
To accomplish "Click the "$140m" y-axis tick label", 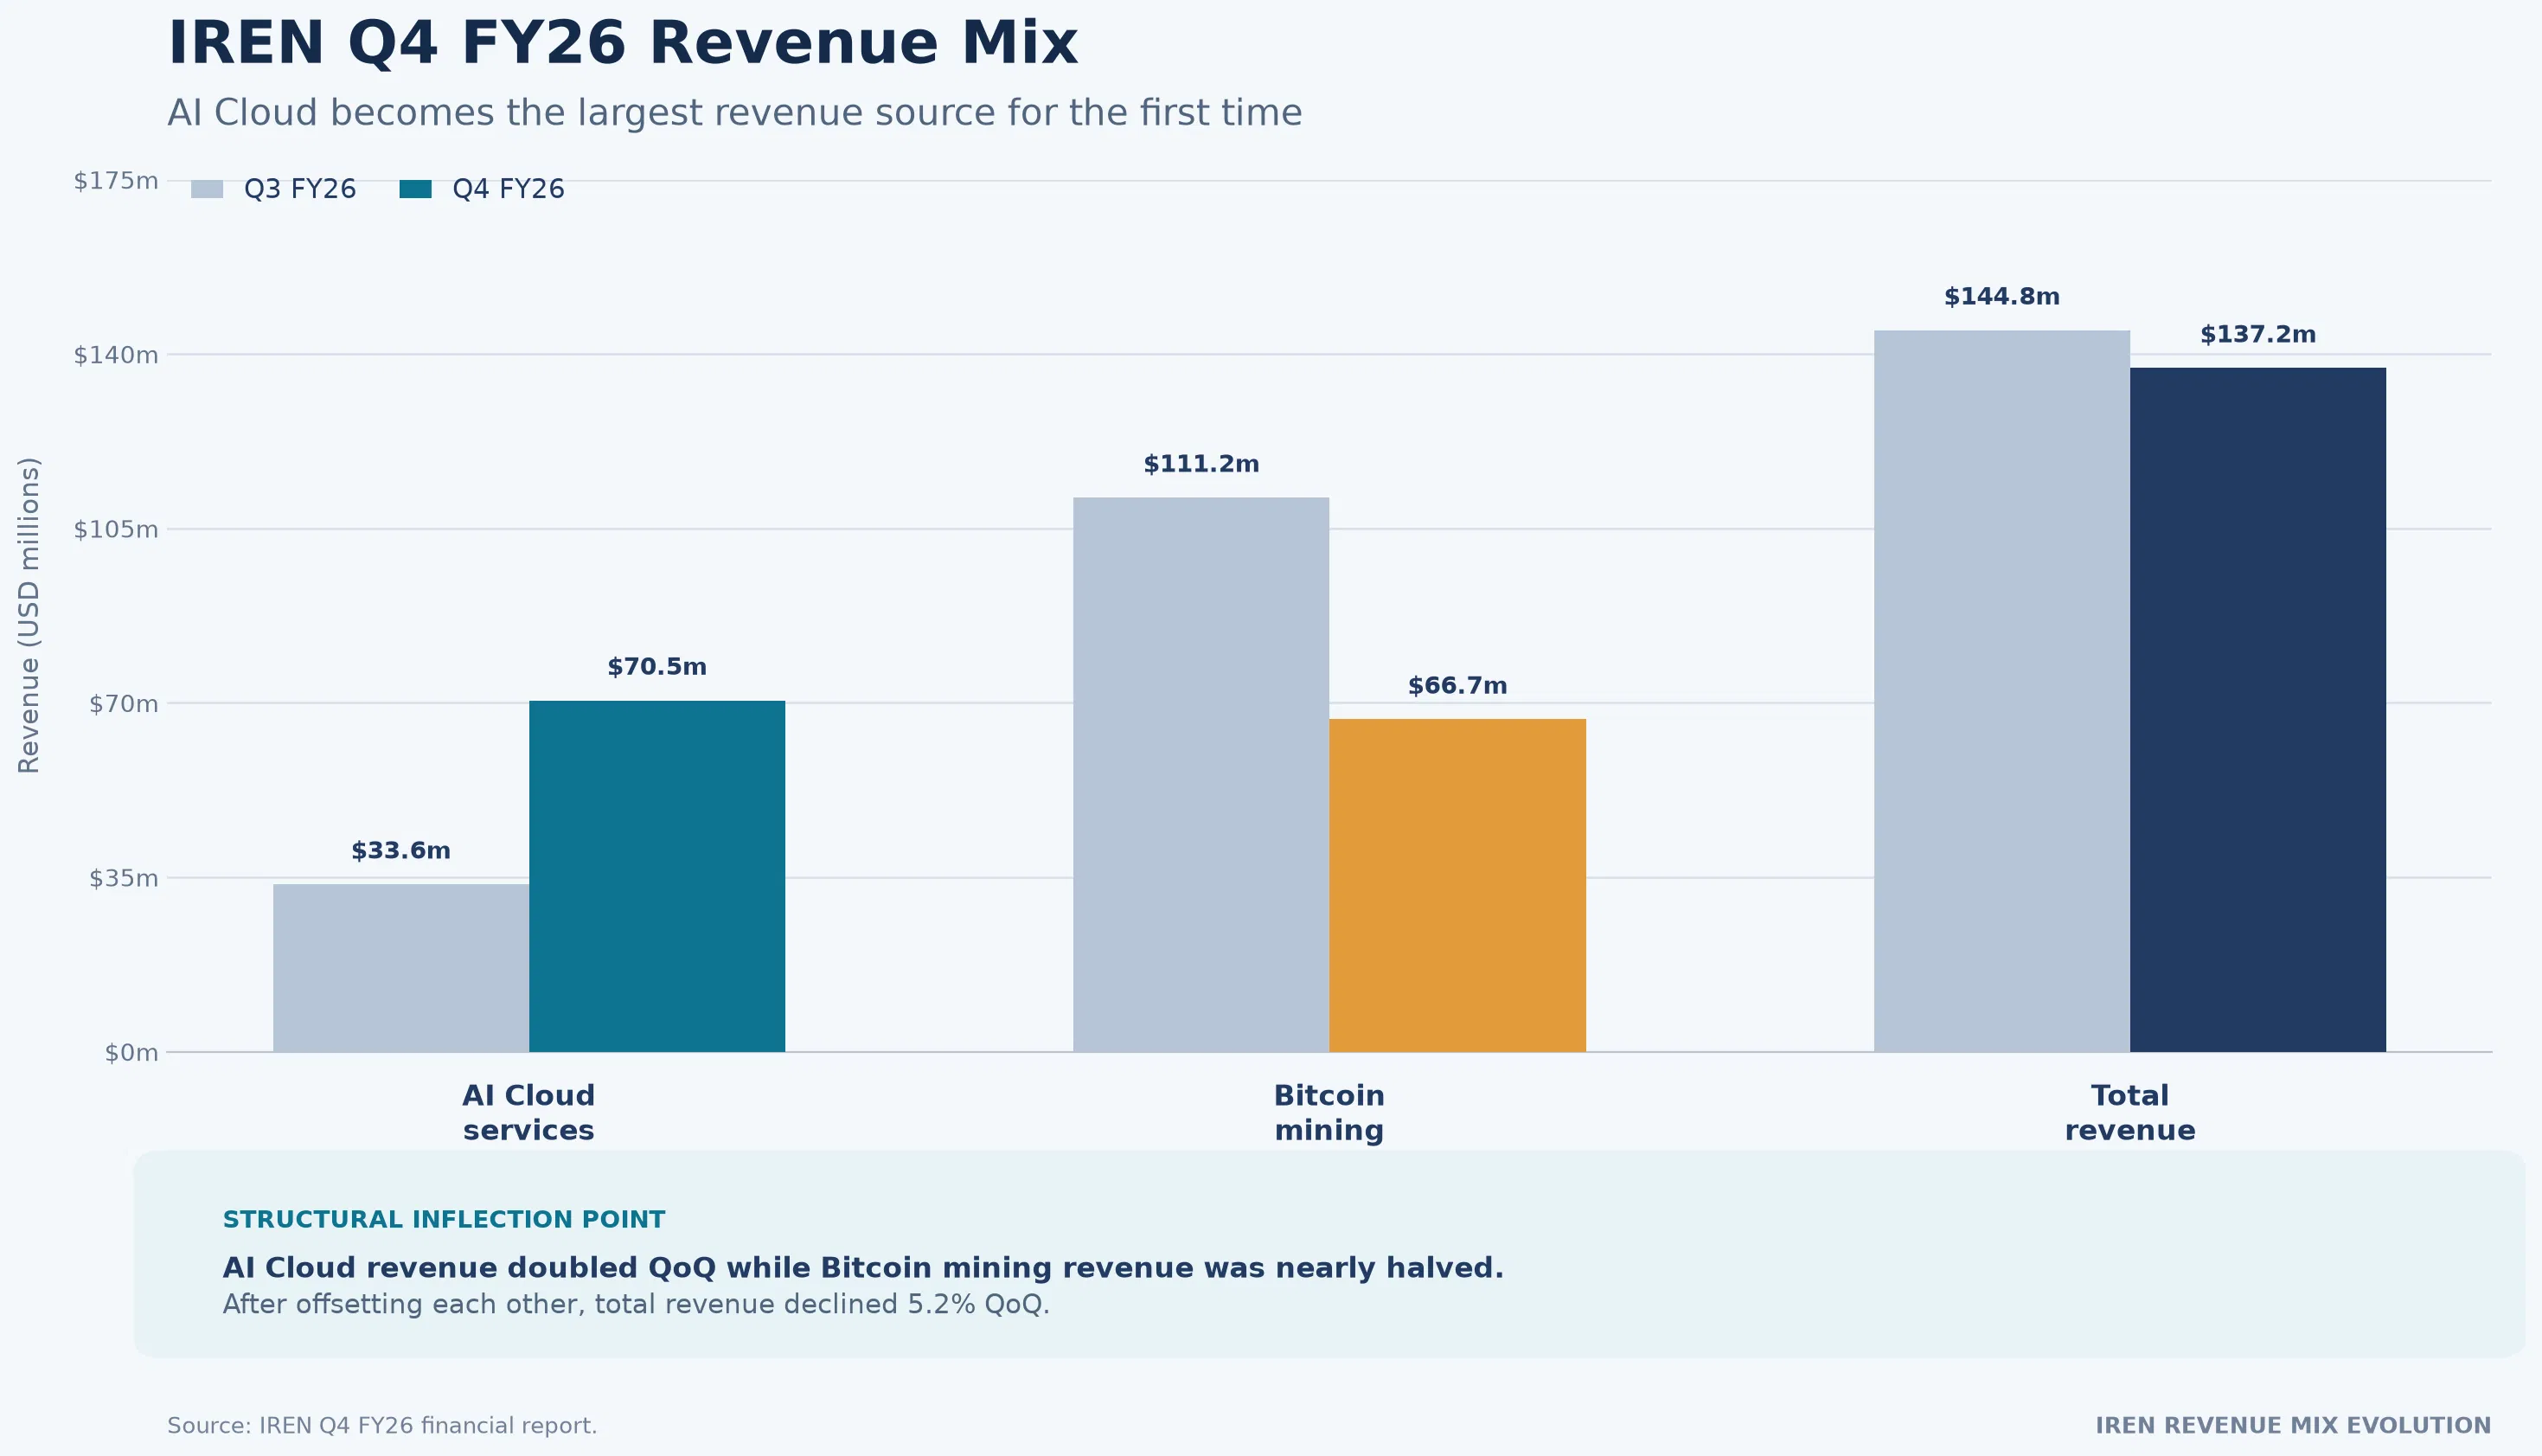I will coord(116,355).
